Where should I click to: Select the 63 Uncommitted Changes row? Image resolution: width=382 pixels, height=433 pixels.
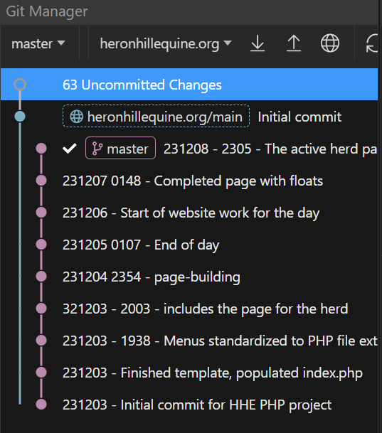click(189, 84)
